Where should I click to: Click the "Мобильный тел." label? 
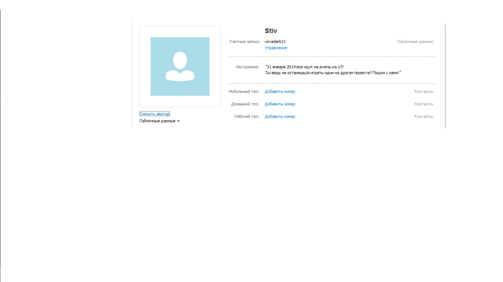pyautogui.click(x=244, y=92)
